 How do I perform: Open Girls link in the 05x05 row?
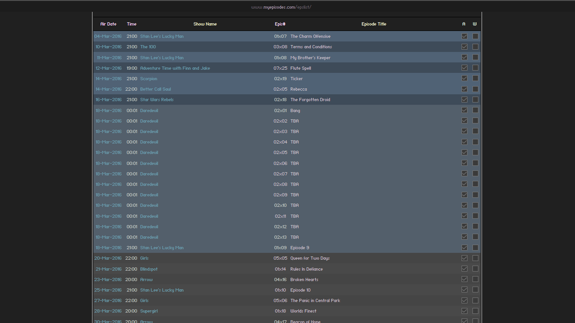144,258
